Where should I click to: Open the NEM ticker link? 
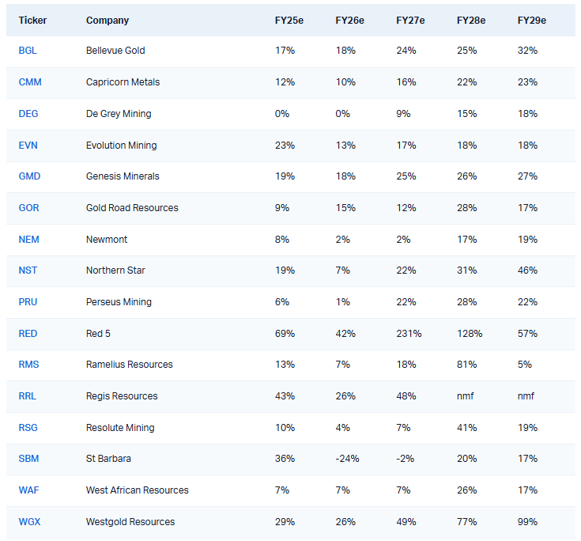tap(28, 239)
